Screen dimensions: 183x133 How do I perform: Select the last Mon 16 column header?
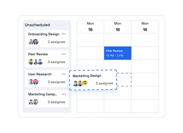[x=145, y=27]
